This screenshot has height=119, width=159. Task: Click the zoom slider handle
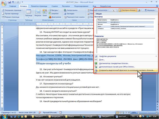pyautogui.click(x=147, y=112)
